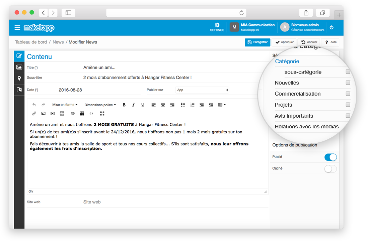Open find and replace binoculars
Image resolution: width=368 pixels, height=241 pixels.
82,114
